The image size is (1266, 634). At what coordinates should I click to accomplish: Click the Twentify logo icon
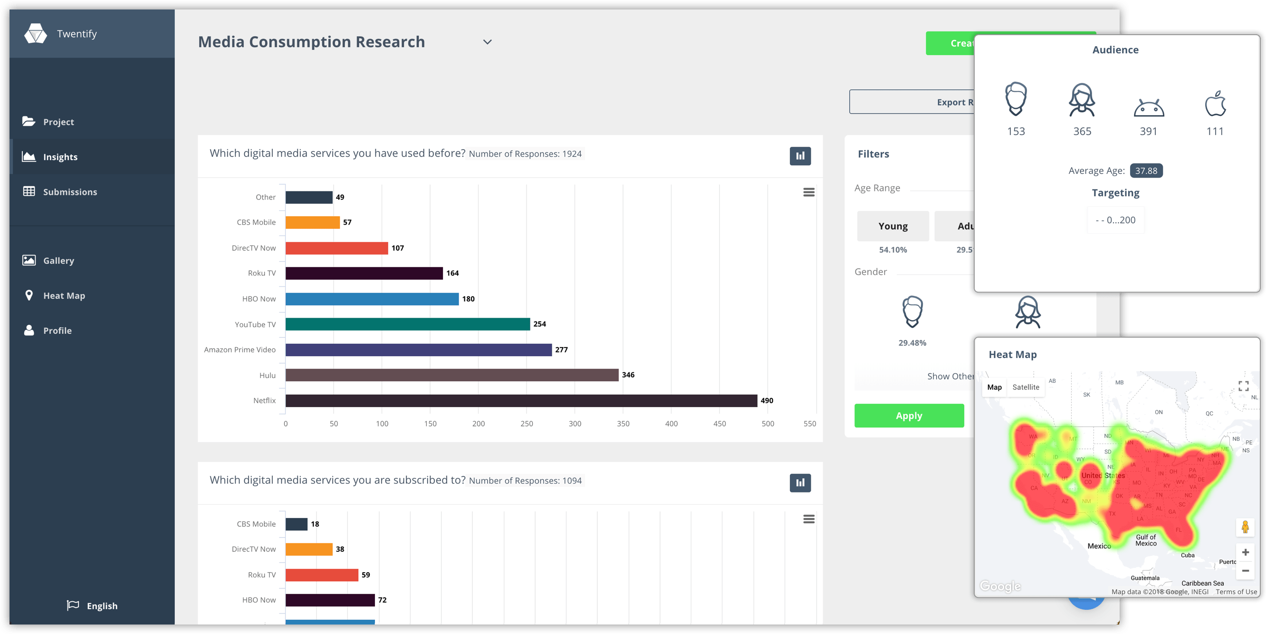click(35, 33)
